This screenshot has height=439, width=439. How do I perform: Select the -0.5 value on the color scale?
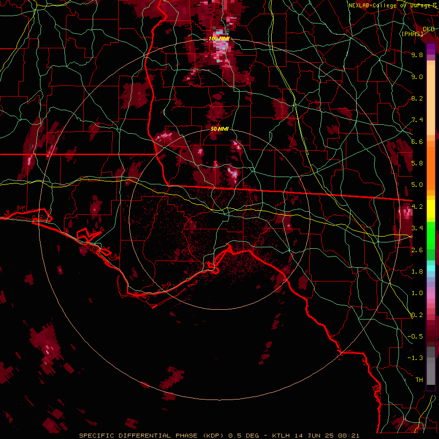pyautogui.click(x=415, y=337)
